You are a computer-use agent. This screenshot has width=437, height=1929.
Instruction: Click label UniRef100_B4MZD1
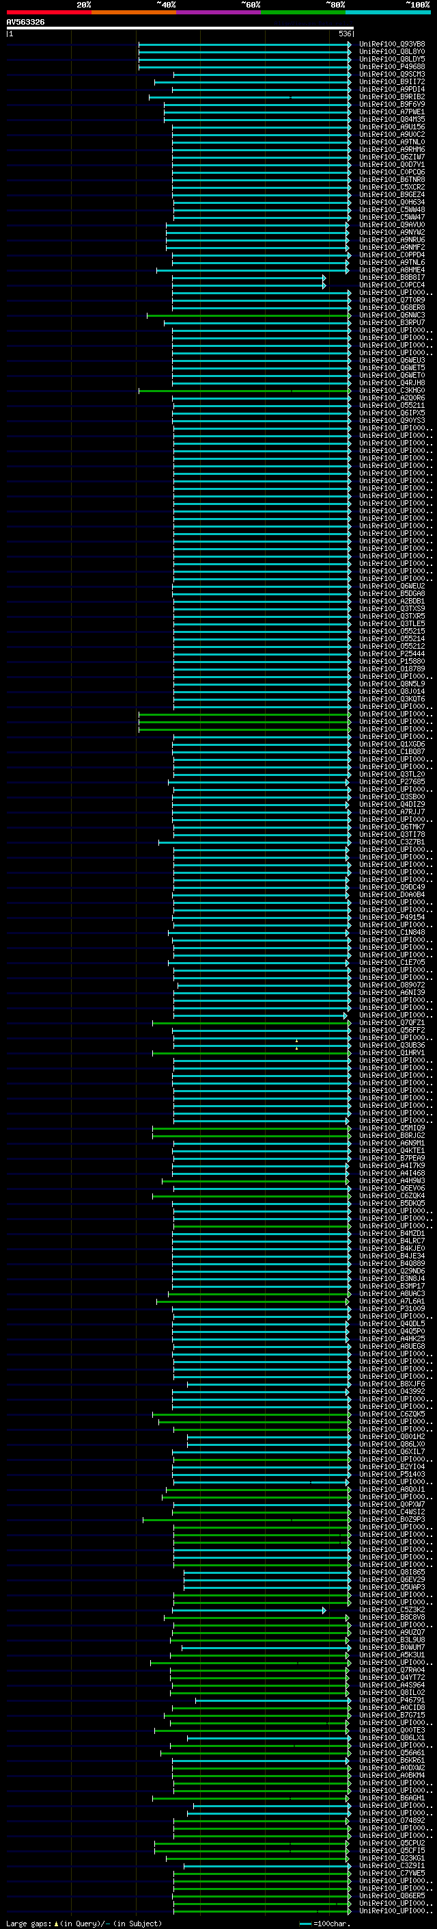coord(391,1233)
